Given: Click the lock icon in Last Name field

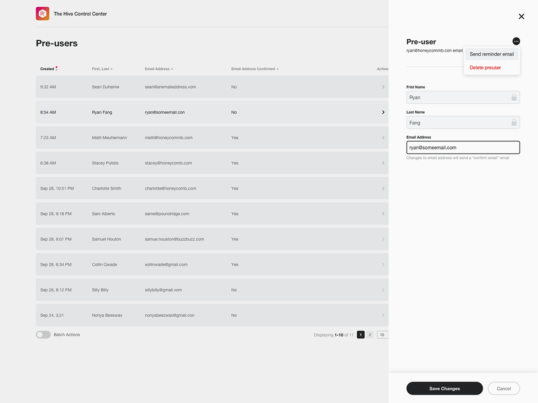Looking at the screenshot, I should click(x=514, y=123).
